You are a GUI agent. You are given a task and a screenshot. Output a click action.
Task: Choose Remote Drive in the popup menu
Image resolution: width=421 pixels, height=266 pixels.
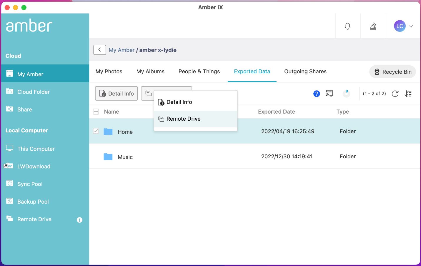(196, 119)
